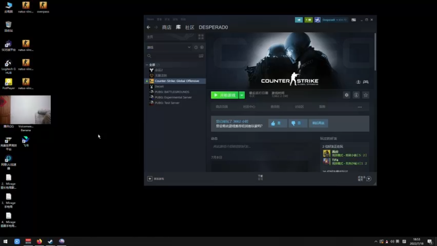Click the Steam profile avatar in header

coord(317,20)
